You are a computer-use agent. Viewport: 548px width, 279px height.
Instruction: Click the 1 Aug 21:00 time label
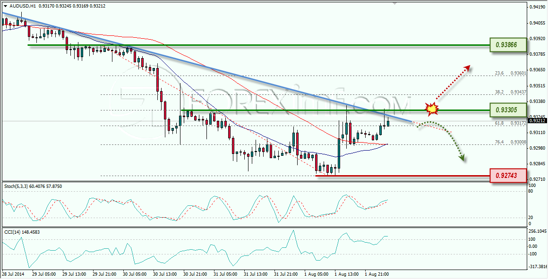376,274
